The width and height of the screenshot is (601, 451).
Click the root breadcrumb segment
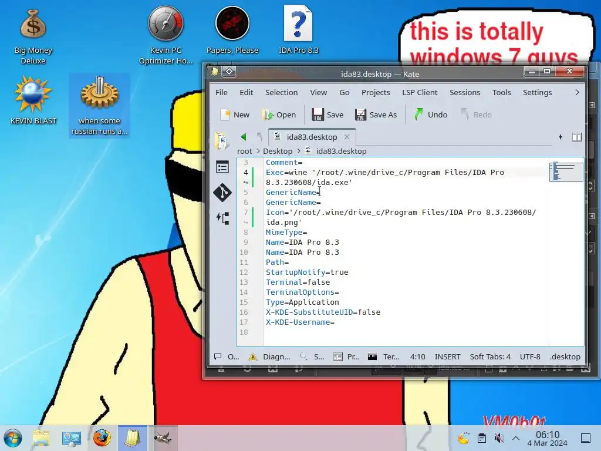pos(245,151)
